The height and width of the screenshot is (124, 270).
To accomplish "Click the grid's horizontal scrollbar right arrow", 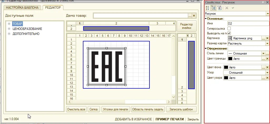I will (x=169, y=102).
